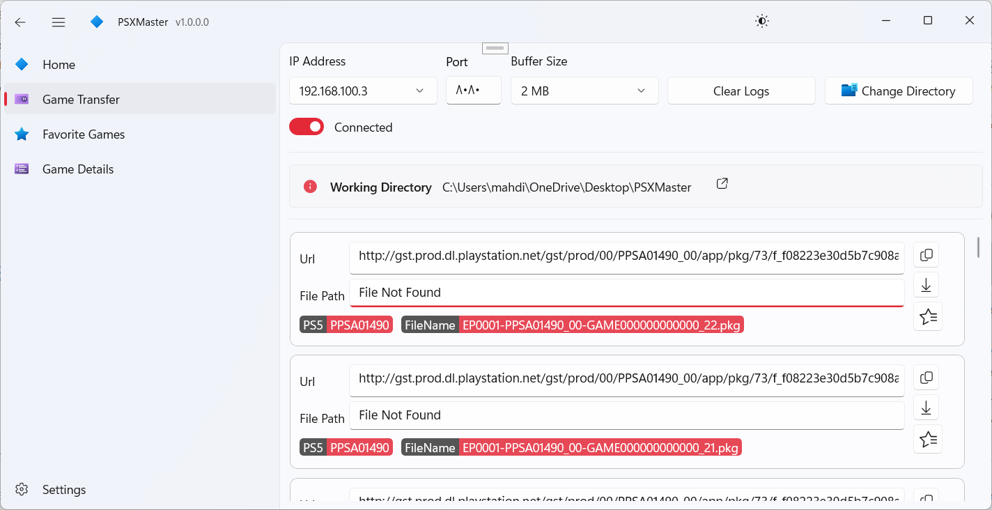Image resolution: width=992 pixels, height=510 pixels.
Task: Click the FileName badge ending _22.pkg
Action: 573,325
